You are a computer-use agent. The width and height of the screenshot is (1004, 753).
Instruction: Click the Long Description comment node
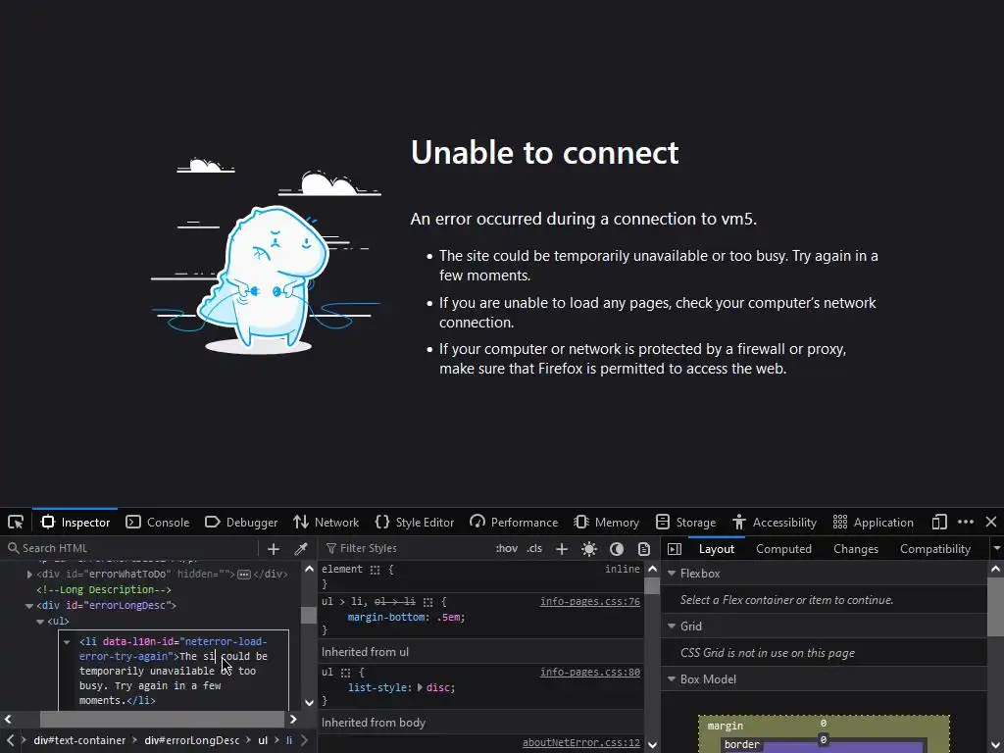(104, 589)
